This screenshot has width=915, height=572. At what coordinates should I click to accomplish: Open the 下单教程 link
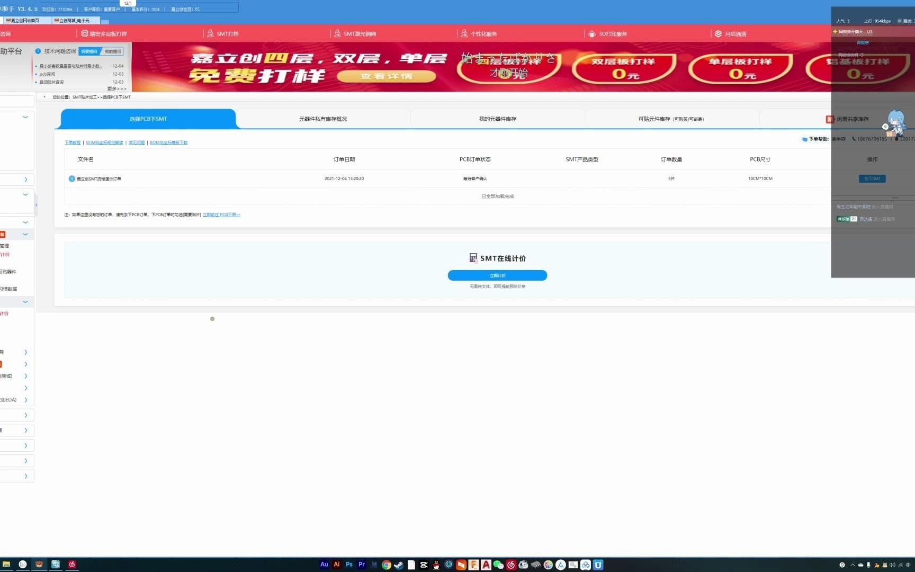73,142
